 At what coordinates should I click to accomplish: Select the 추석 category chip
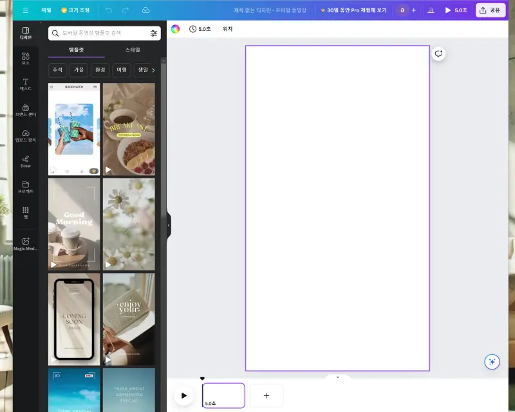pos(57,70)
